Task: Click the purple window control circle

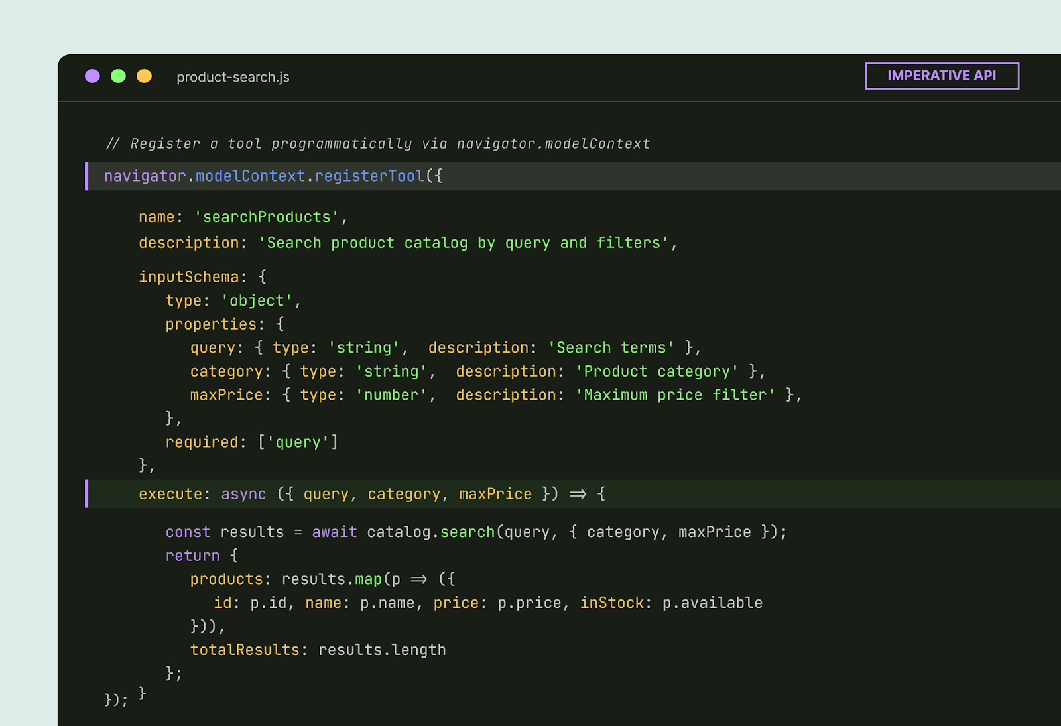Action: [x=92, y=76]
